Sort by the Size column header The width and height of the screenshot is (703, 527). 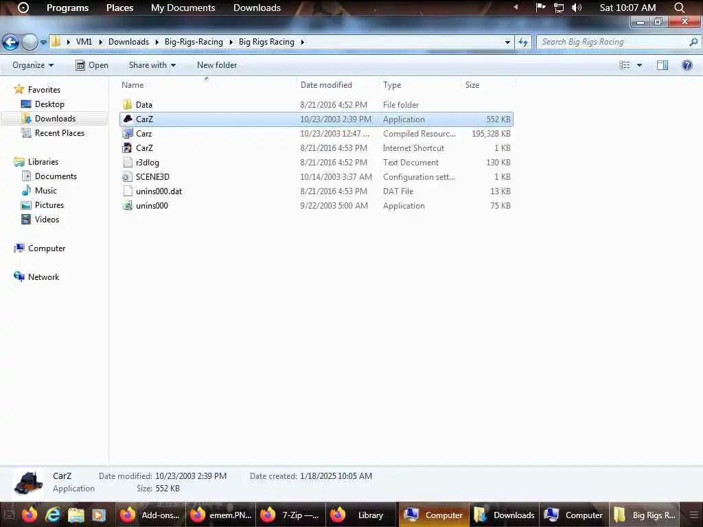pos(472,84)
